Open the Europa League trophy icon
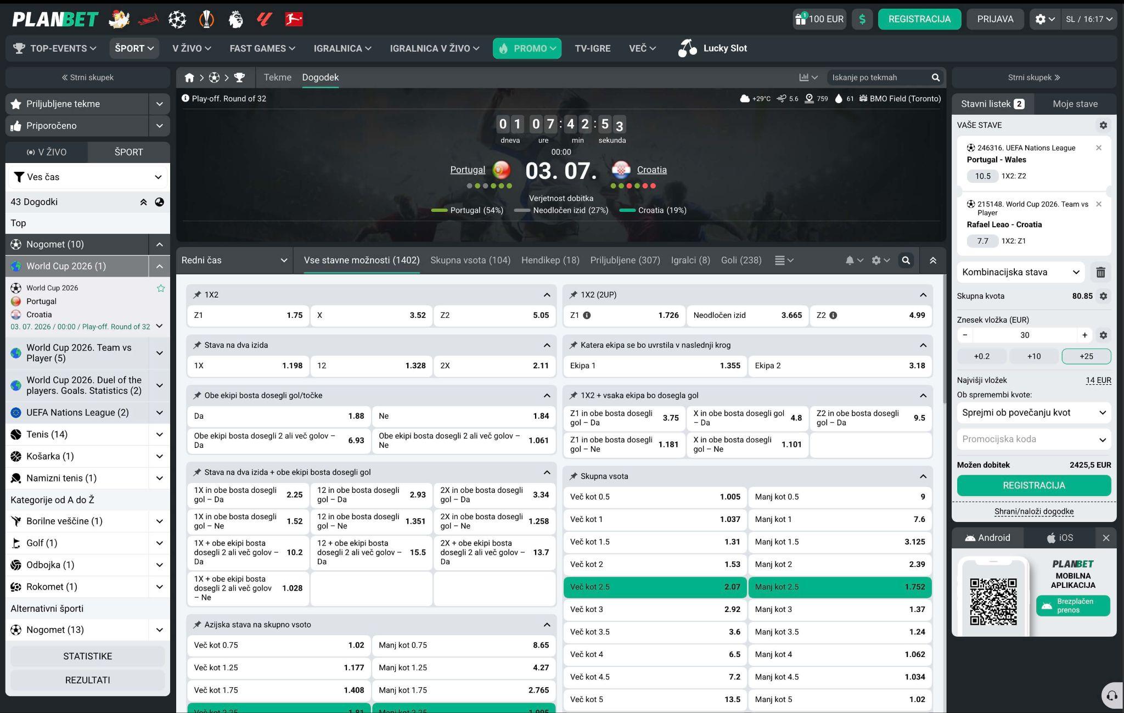The image size is (1124, 713). point(206,19)
